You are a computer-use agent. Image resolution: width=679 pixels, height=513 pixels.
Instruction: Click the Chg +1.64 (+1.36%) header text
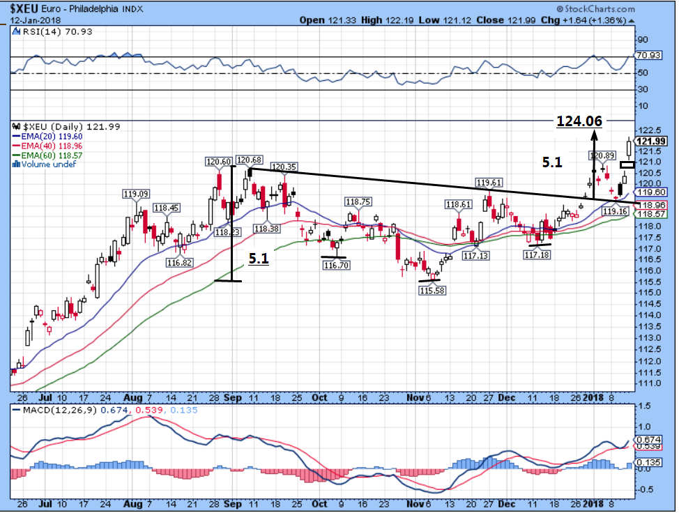pyautogui.click(x=583, y=20)
